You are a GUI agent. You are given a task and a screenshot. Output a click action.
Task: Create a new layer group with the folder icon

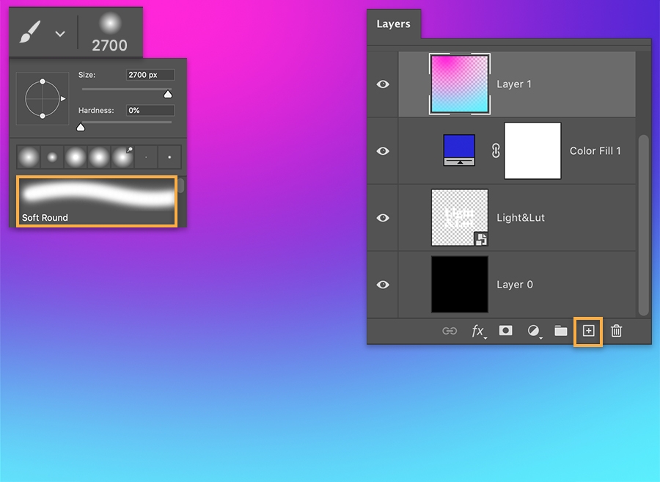(560, 331)
